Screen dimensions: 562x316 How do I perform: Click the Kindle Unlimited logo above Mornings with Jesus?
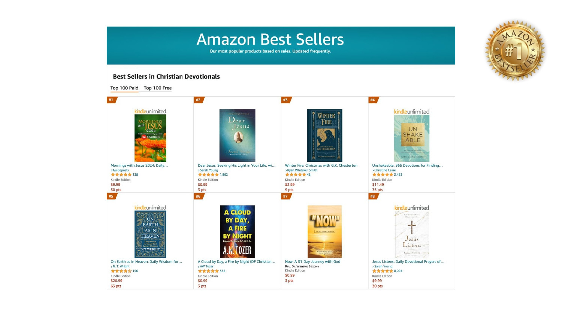150,112
